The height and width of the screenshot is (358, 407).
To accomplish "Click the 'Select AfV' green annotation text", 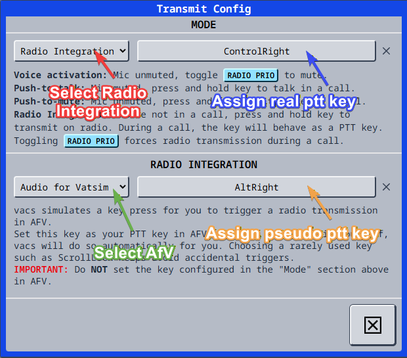I will pos(133,253).
